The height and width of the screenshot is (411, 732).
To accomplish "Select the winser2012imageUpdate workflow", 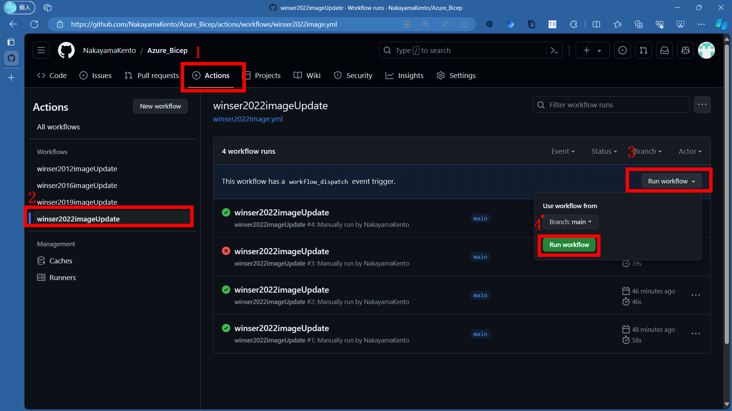I will point(77,169).
